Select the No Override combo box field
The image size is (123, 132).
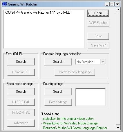pyautogui.click(x=91, y=62)
